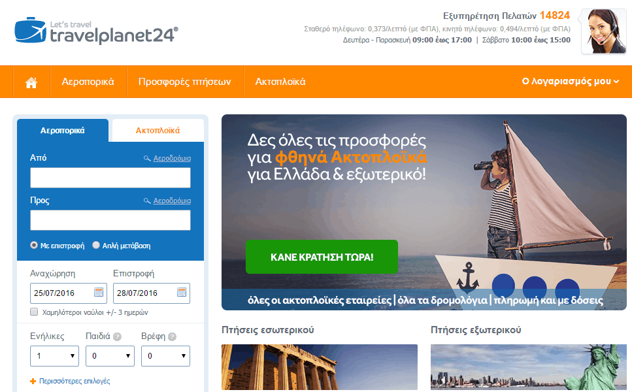The width and height of the screenshot is (632, 392).
Task: Open the Acropolis domestic flights thumbnail
Action: tap(319, 367)
